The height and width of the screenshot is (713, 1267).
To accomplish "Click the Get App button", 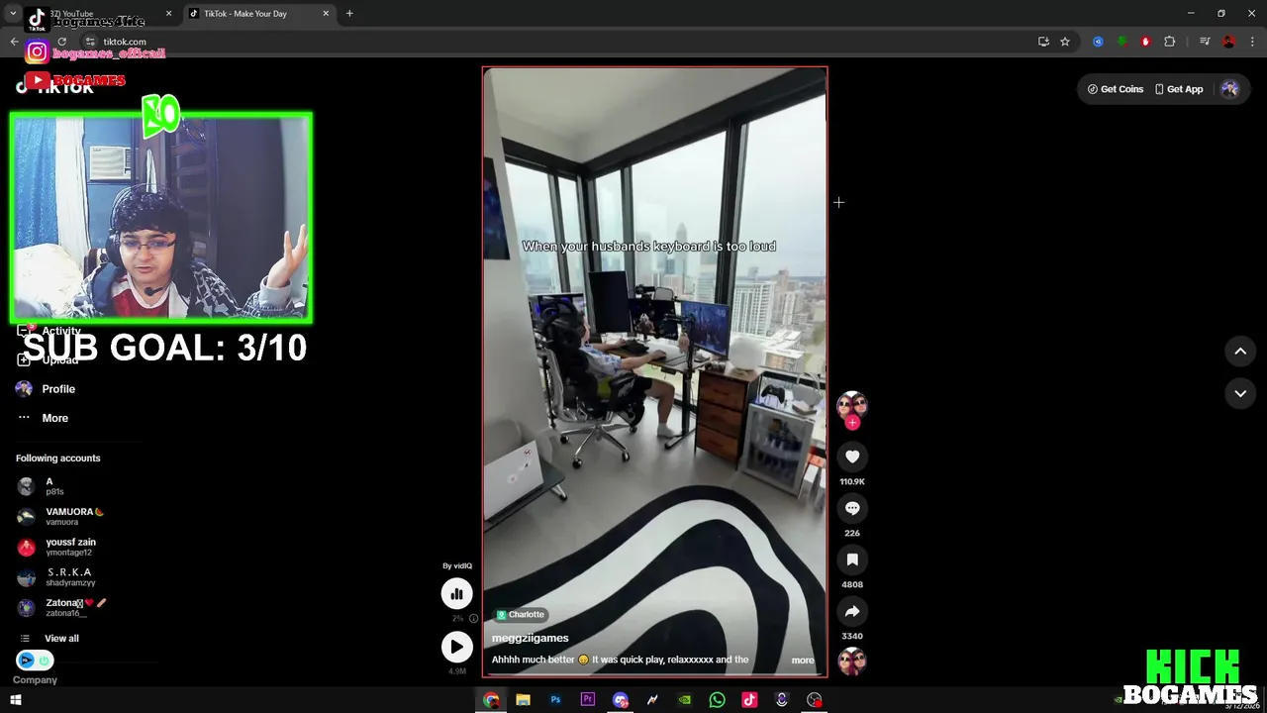I will (x=1179, y=89).
